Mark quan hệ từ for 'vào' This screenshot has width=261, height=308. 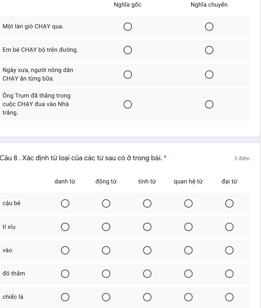click(x=188, y=250)
